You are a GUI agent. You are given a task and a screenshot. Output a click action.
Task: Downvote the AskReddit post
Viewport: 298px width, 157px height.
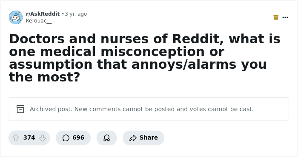43,137
